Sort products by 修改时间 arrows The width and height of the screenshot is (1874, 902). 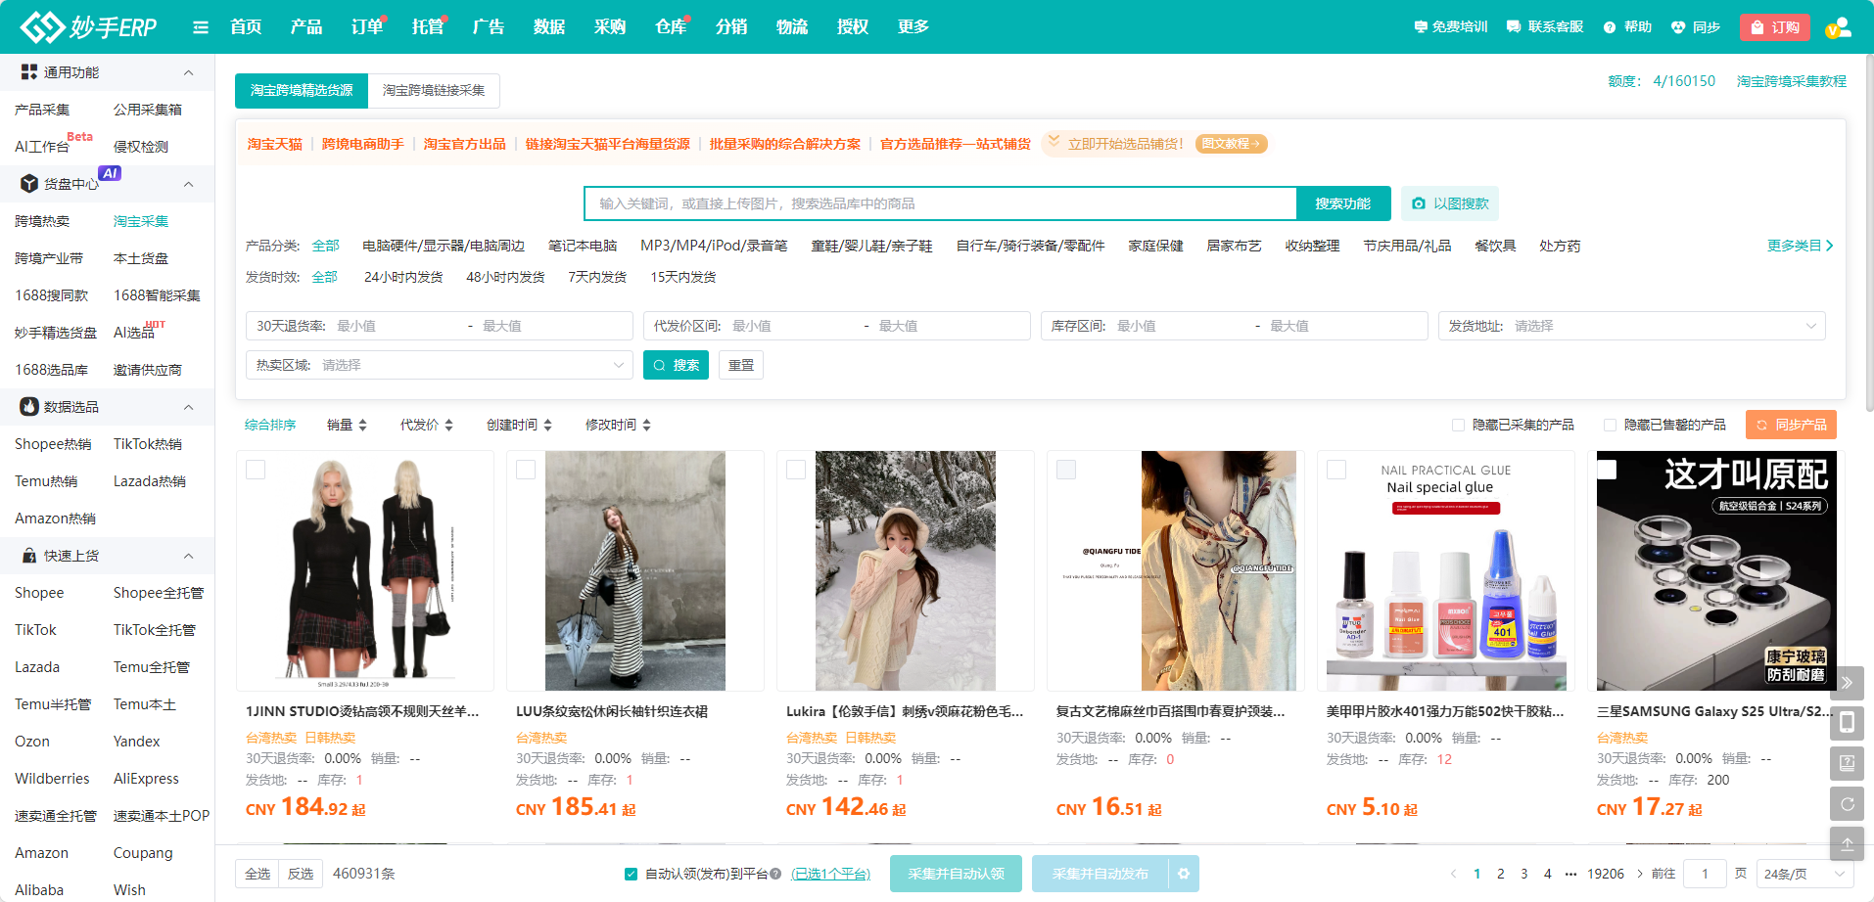coord(646,425)
